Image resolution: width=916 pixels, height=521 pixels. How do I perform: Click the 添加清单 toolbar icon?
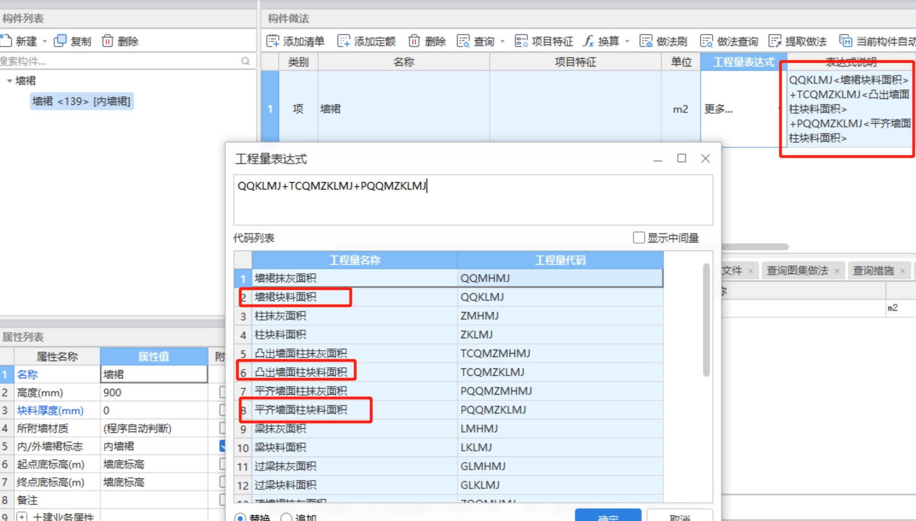pos(273,41)
